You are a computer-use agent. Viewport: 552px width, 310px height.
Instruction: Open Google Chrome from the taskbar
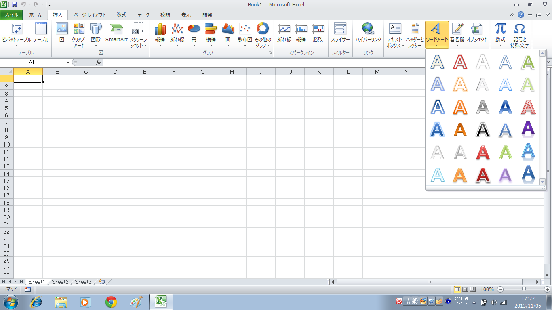pos(111,302)
